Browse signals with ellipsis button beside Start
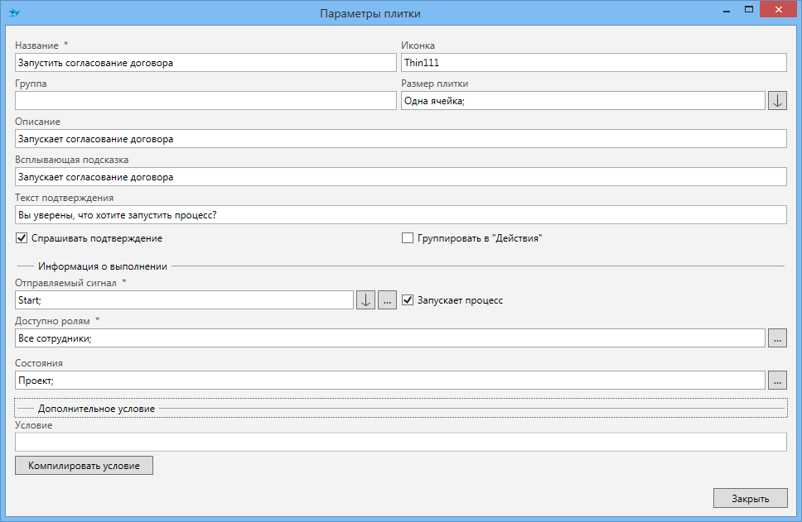 pyautogui.click(x=387, y=300)
